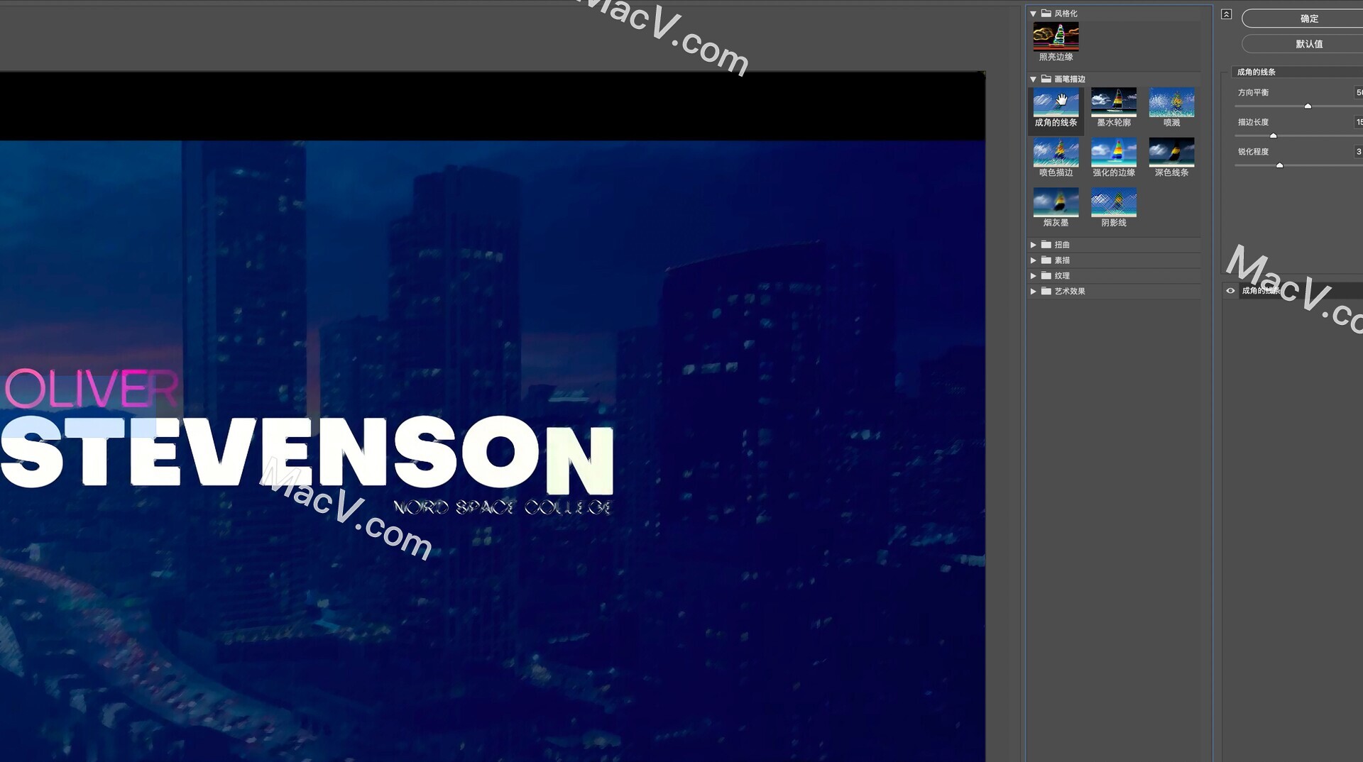Expand the 素描 filter category
This screenshot has width=1363, height=762.
[1034, 260]
